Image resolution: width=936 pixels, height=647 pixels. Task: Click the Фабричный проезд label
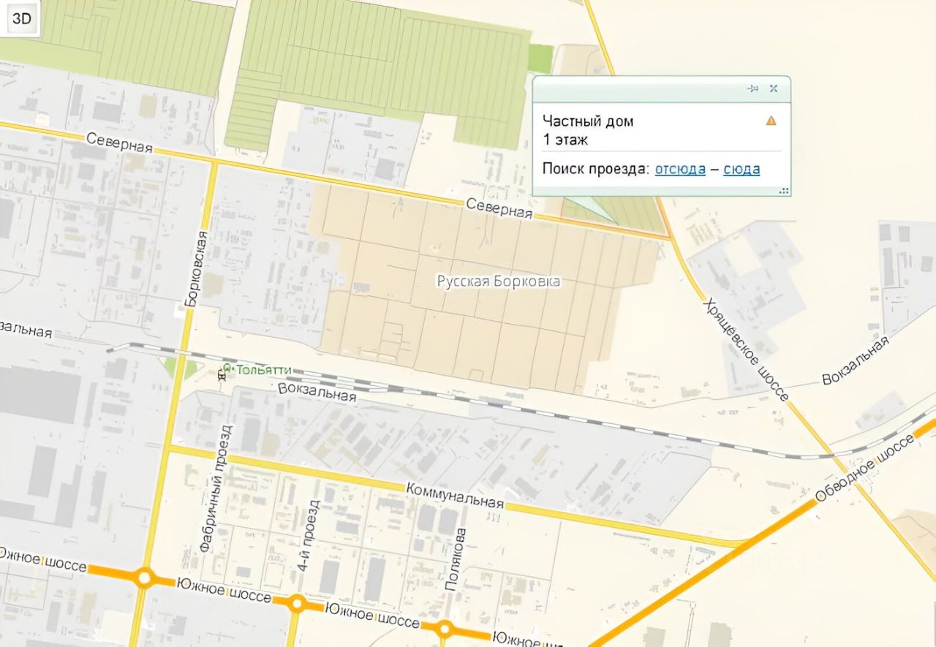pos(216,488)
